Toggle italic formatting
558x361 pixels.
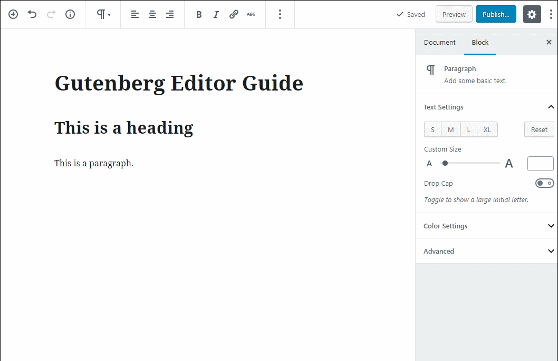point(216,15)
